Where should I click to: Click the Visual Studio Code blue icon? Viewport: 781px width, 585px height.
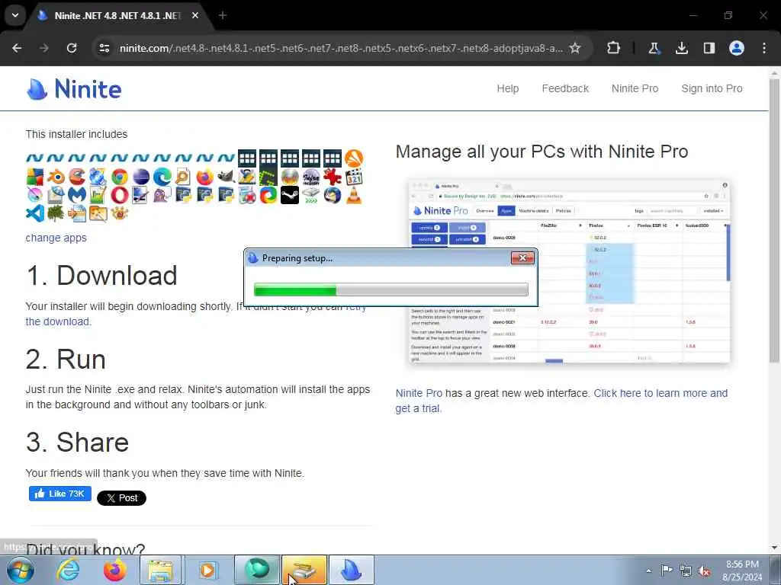pyautogui.click(x=35, y=213)
